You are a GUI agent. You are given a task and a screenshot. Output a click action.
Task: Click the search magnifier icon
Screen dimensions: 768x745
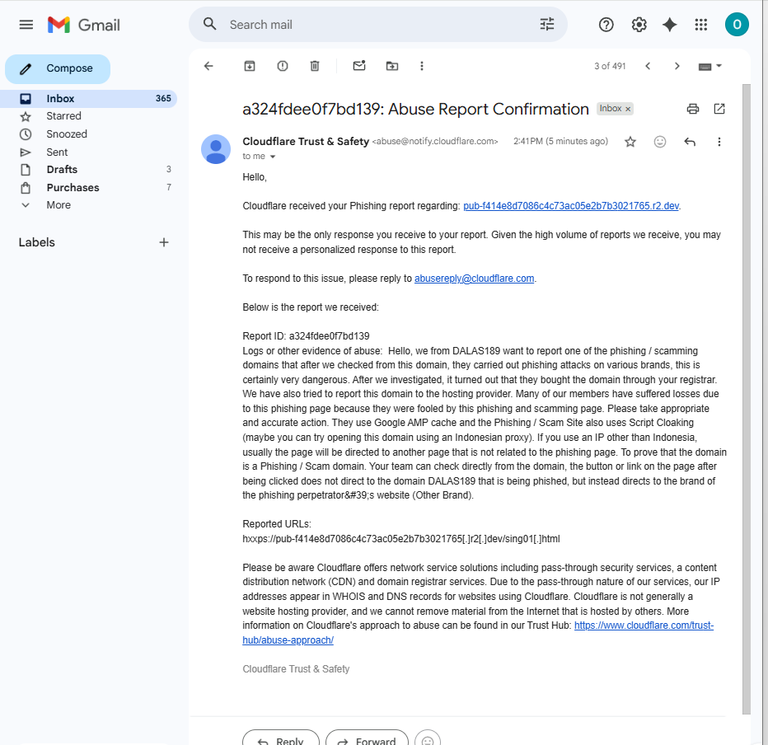pos(209,24)
